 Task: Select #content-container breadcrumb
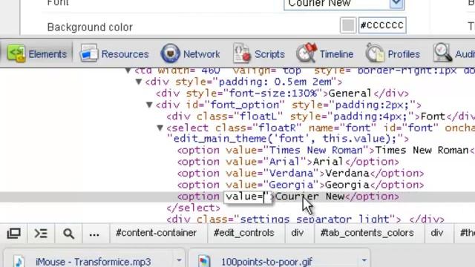pyautogui.click(x=157, y=233)
